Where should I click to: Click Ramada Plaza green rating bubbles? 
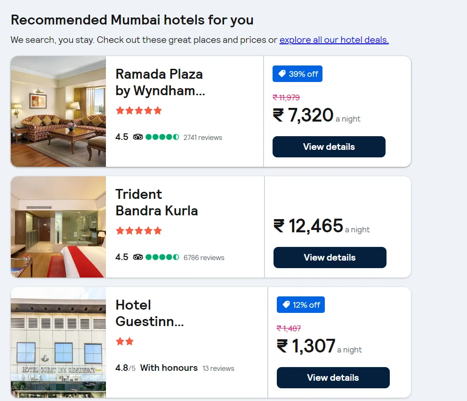(x=162, y=137)
